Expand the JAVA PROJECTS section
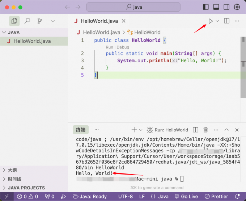The height and width of the screenshot is (201, 246). pyautogui.click(x=26, y=188)
